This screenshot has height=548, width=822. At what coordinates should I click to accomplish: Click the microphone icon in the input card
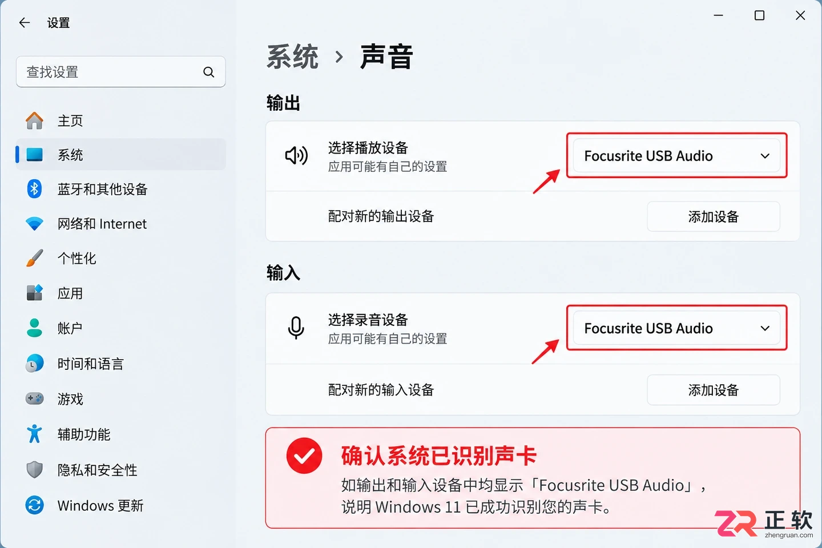point(296,328)
